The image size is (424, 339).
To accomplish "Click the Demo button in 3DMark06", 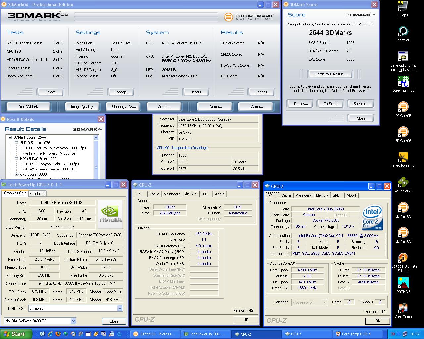I will (x=216, y=107).
